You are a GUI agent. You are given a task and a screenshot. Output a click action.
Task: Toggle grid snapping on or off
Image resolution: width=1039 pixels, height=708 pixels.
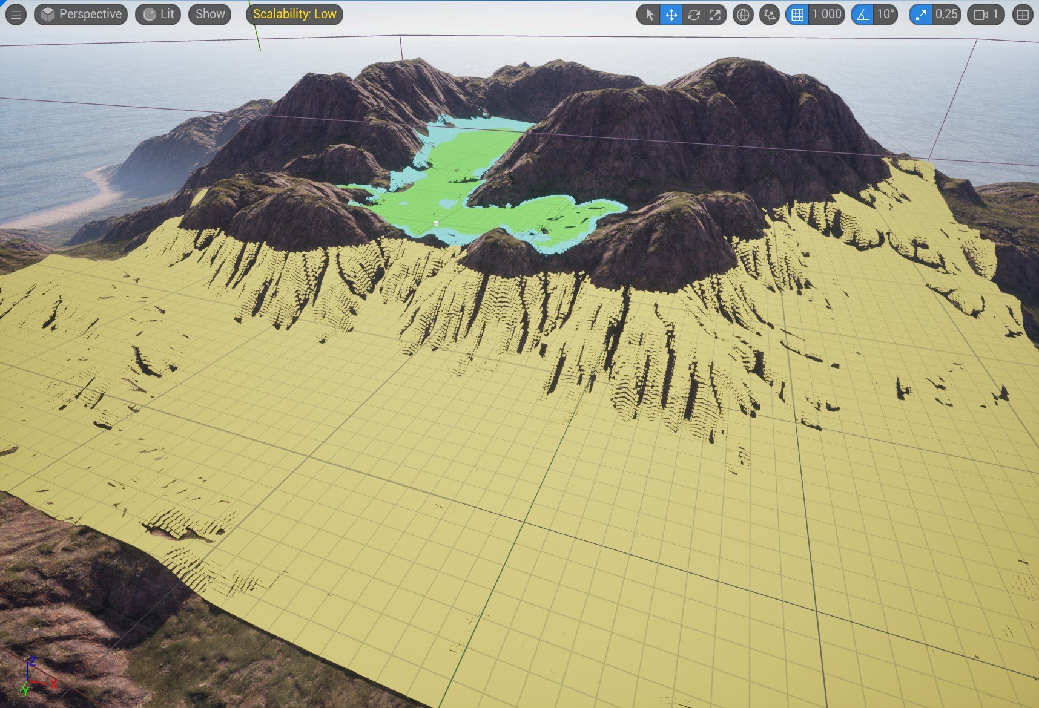797,15
